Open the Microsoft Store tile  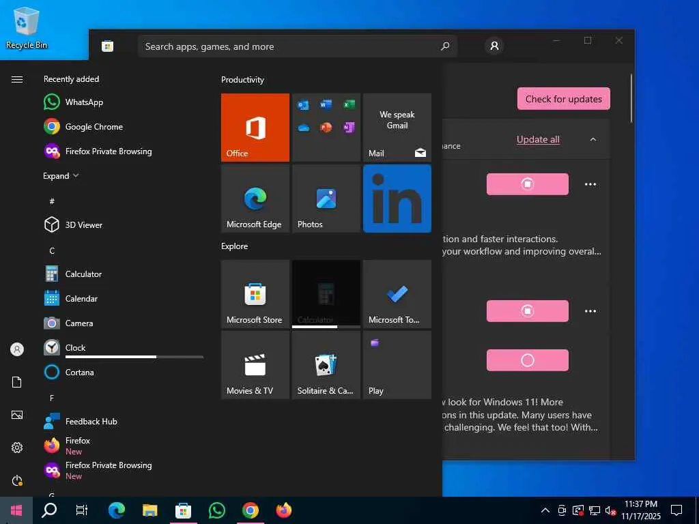tap(255, 294)
